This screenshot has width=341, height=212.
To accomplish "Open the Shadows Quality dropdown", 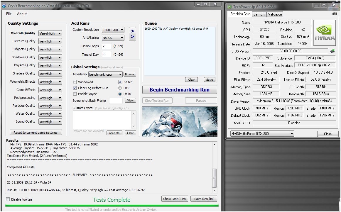I will (50, 57).
